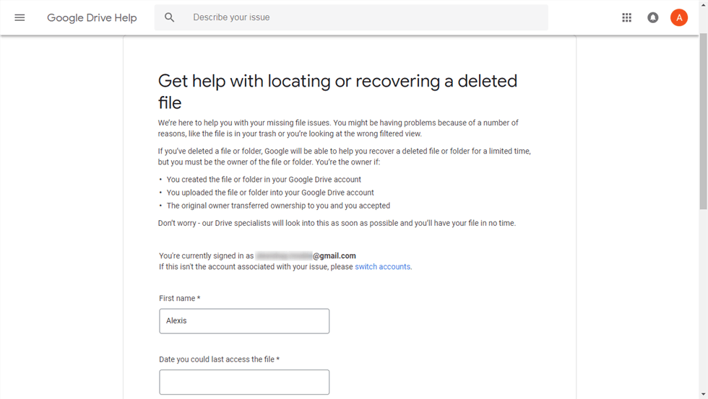Click the Date you could last access label
The height and width of the screenshot is (399, 708).
pyautogui.click(x=219, y=359)
